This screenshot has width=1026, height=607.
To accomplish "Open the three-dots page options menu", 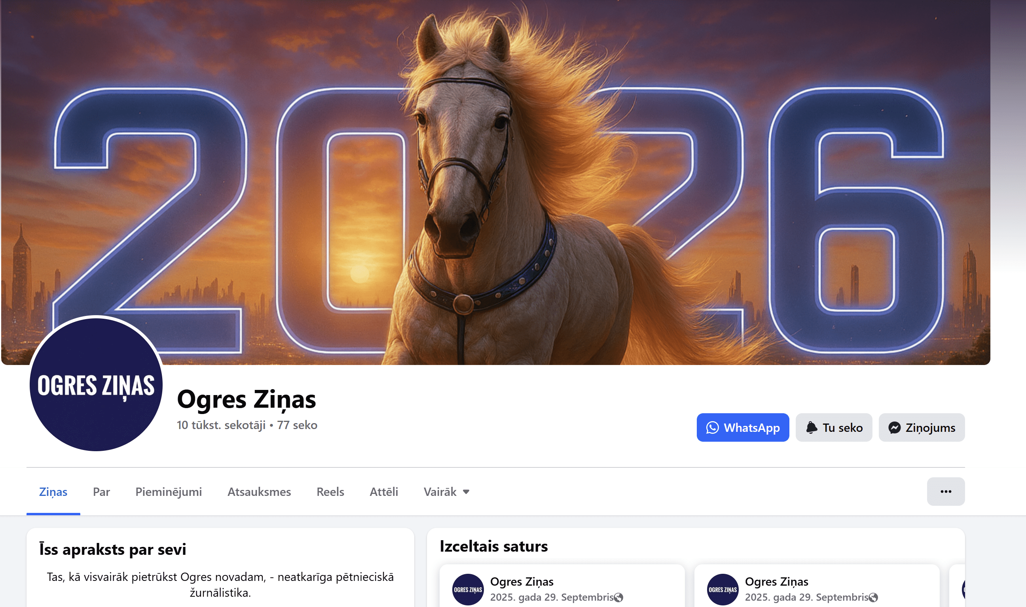I will click(945, 491).
